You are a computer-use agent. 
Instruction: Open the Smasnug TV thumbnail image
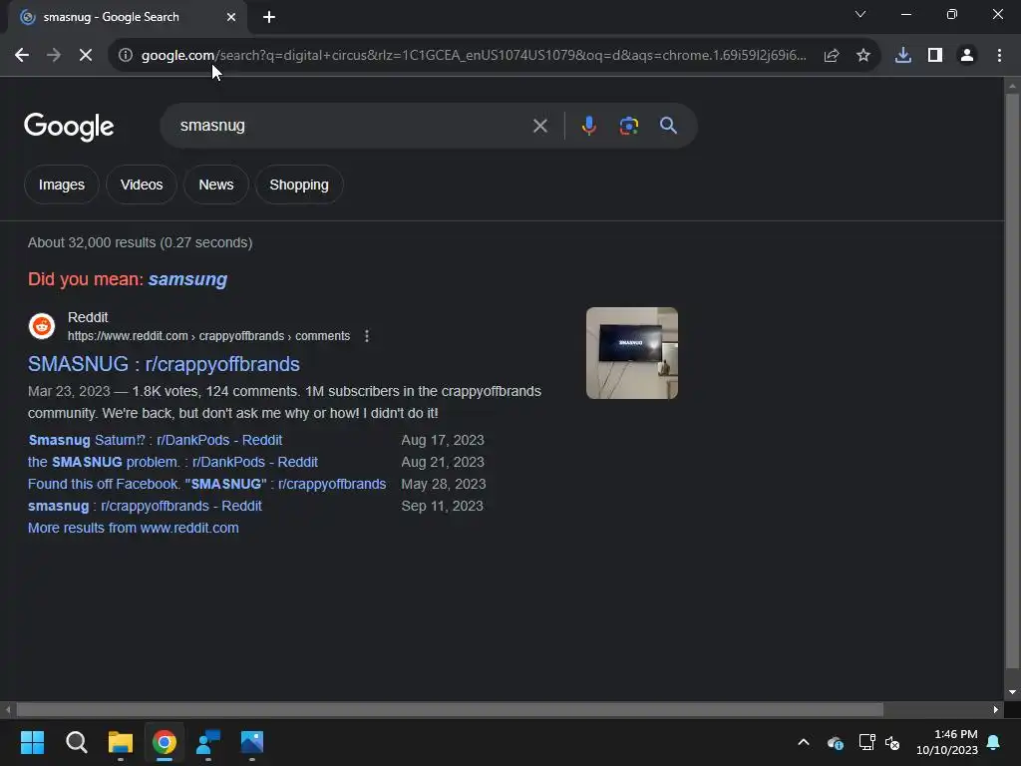click(631, 353)
